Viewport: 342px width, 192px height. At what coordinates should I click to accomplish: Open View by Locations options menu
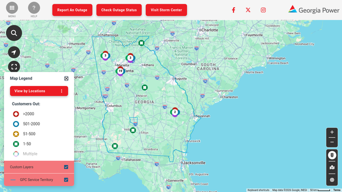point(62,91)
